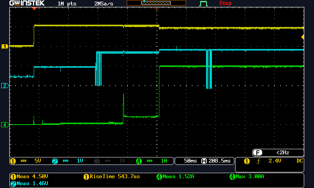The image size is (314, 188).
Task: Click the green trigger status waveform icon
Action: tap(203, 4)
